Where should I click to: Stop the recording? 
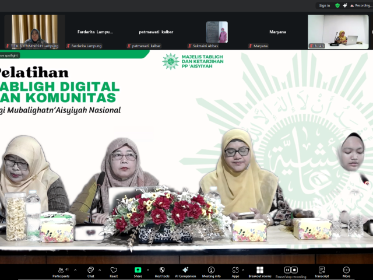click(x=294, y=270)
